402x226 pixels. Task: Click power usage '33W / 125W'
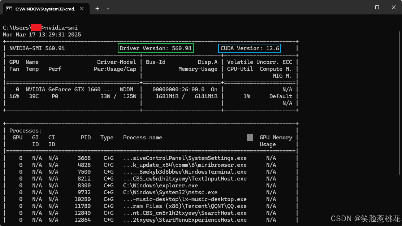[118, 96]
